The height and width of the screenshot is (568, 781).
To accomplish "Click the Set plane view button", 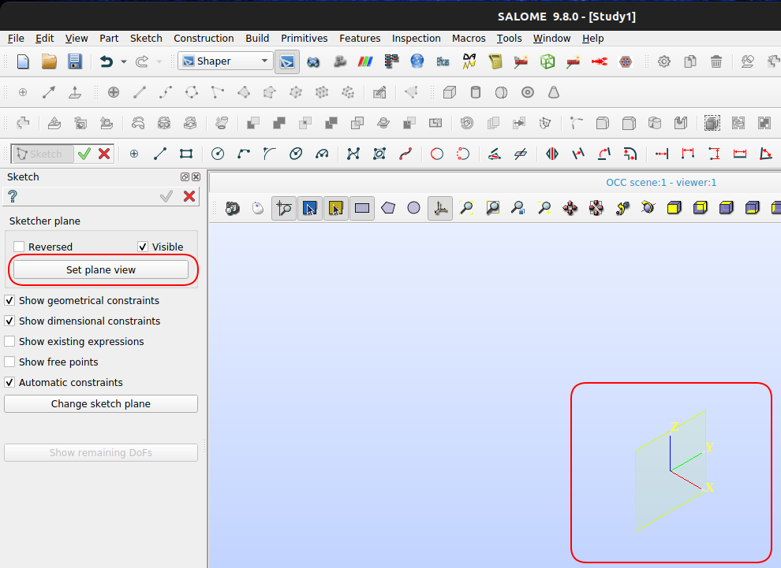I will (x=101, y=269).
